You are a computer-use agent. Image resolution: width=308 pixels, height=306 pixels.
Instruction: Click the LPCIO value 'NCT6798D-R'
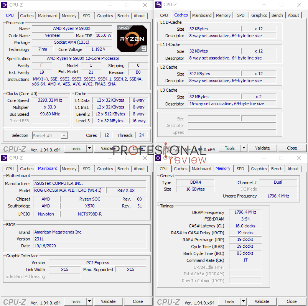coord(90,214)
